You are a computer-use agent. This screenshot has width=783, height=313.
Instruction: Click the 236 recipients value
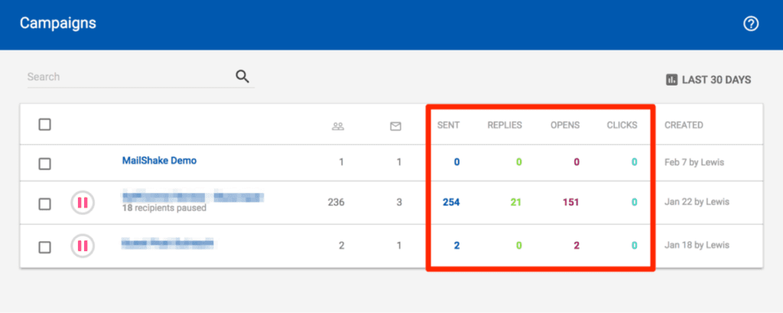pyautogui.click(x=336, y=202)
